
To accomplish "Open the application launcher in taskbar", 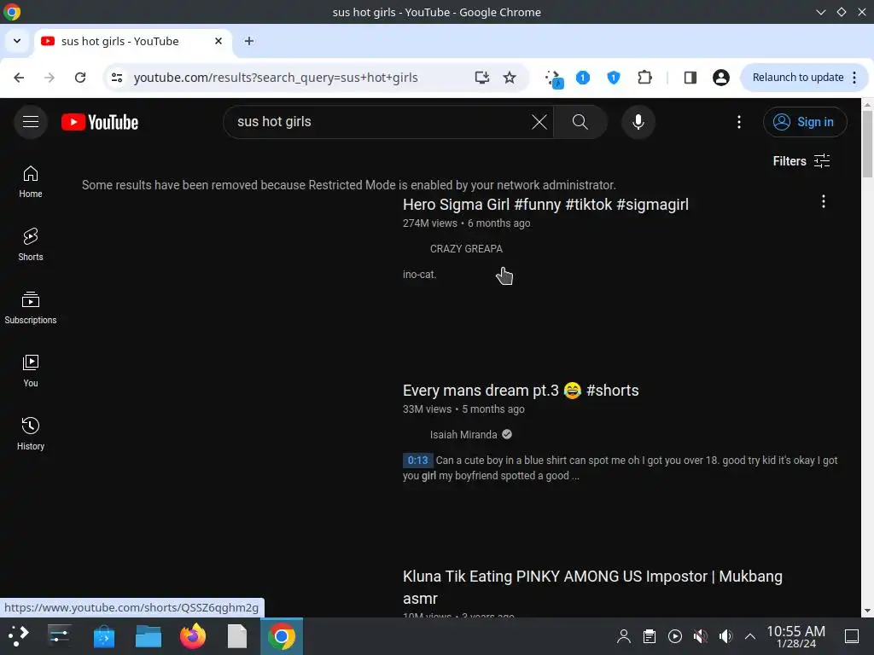I will point(19,636).
